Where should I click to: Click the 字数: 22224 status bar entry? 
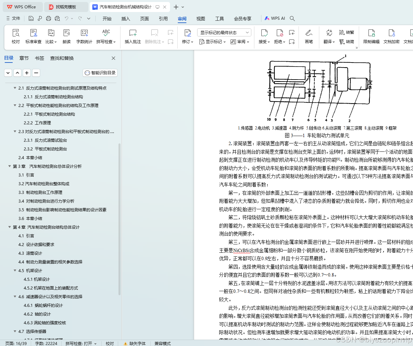46,343
